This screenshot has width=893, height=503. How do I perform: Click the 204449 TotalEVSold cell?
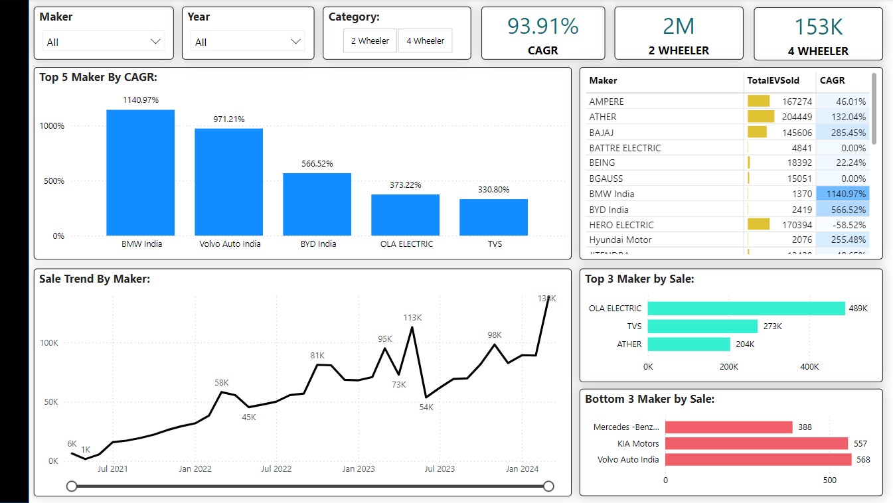[780, 117]
